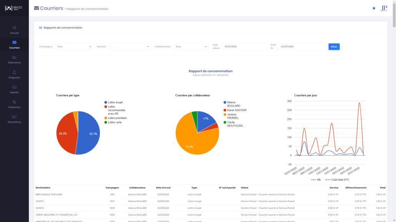Expand the Campagne dropdown
396x222 pixels.
[73, 46]
